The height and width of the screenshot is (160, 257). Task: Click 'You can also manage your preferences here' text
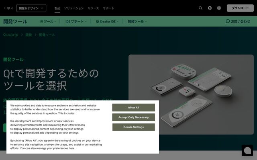[47, 148]
